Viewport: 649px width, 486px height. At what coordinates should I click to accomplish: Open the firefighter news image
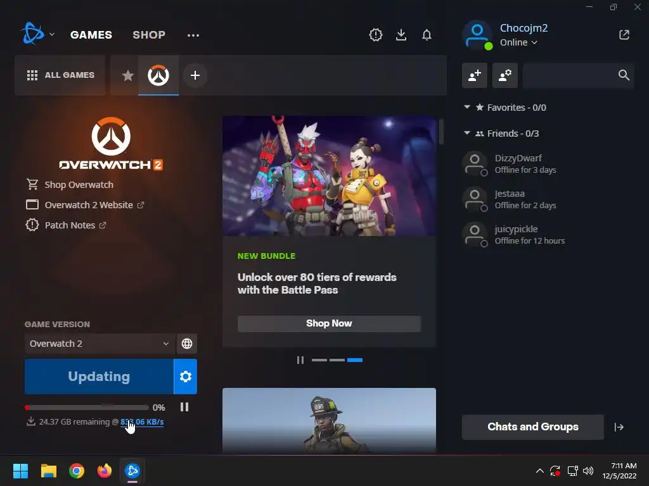[329, 421]
